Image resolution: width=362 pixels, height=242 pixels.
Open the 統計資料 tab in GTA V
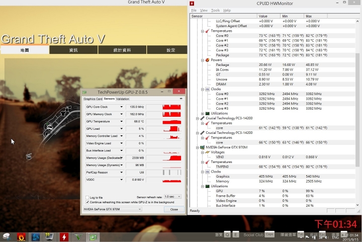pos(122,50)
